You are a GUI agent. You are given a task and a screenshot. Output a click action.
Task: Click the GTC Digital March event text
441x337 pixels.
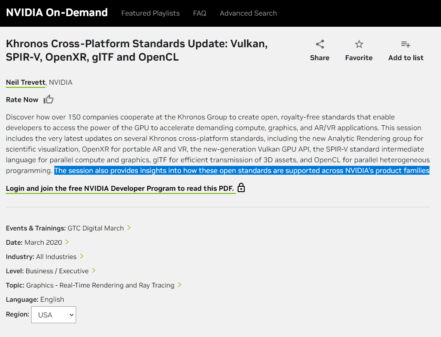pyautogui.click(x=96, y=228)
